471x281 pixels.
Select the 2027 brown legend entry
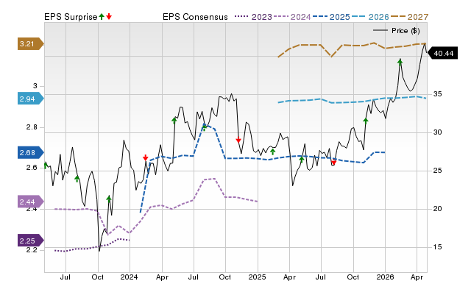[409, 17]
